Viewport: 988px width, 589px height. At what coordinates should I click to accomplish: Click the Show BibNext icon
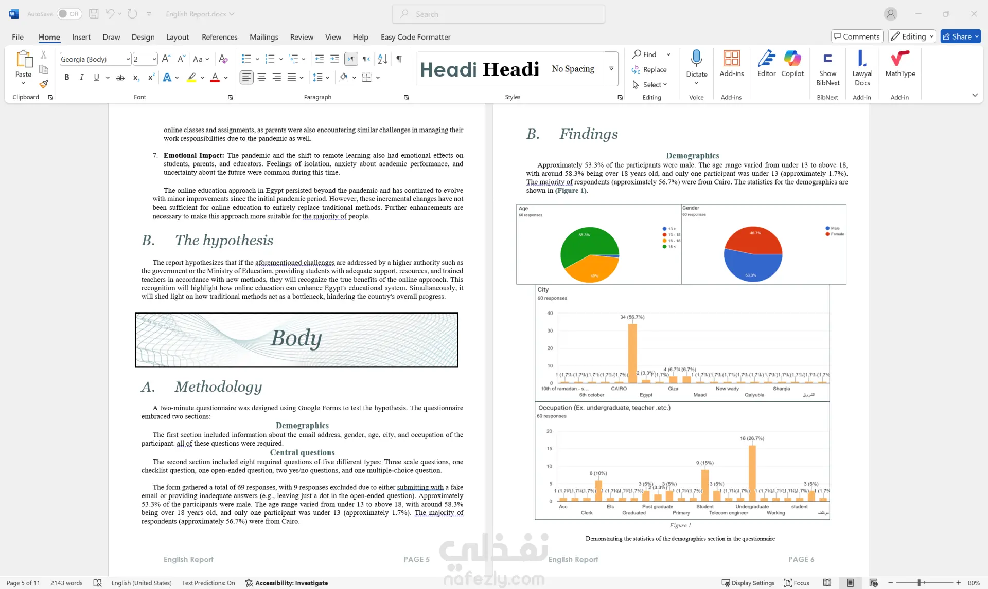tap(827, 68)
